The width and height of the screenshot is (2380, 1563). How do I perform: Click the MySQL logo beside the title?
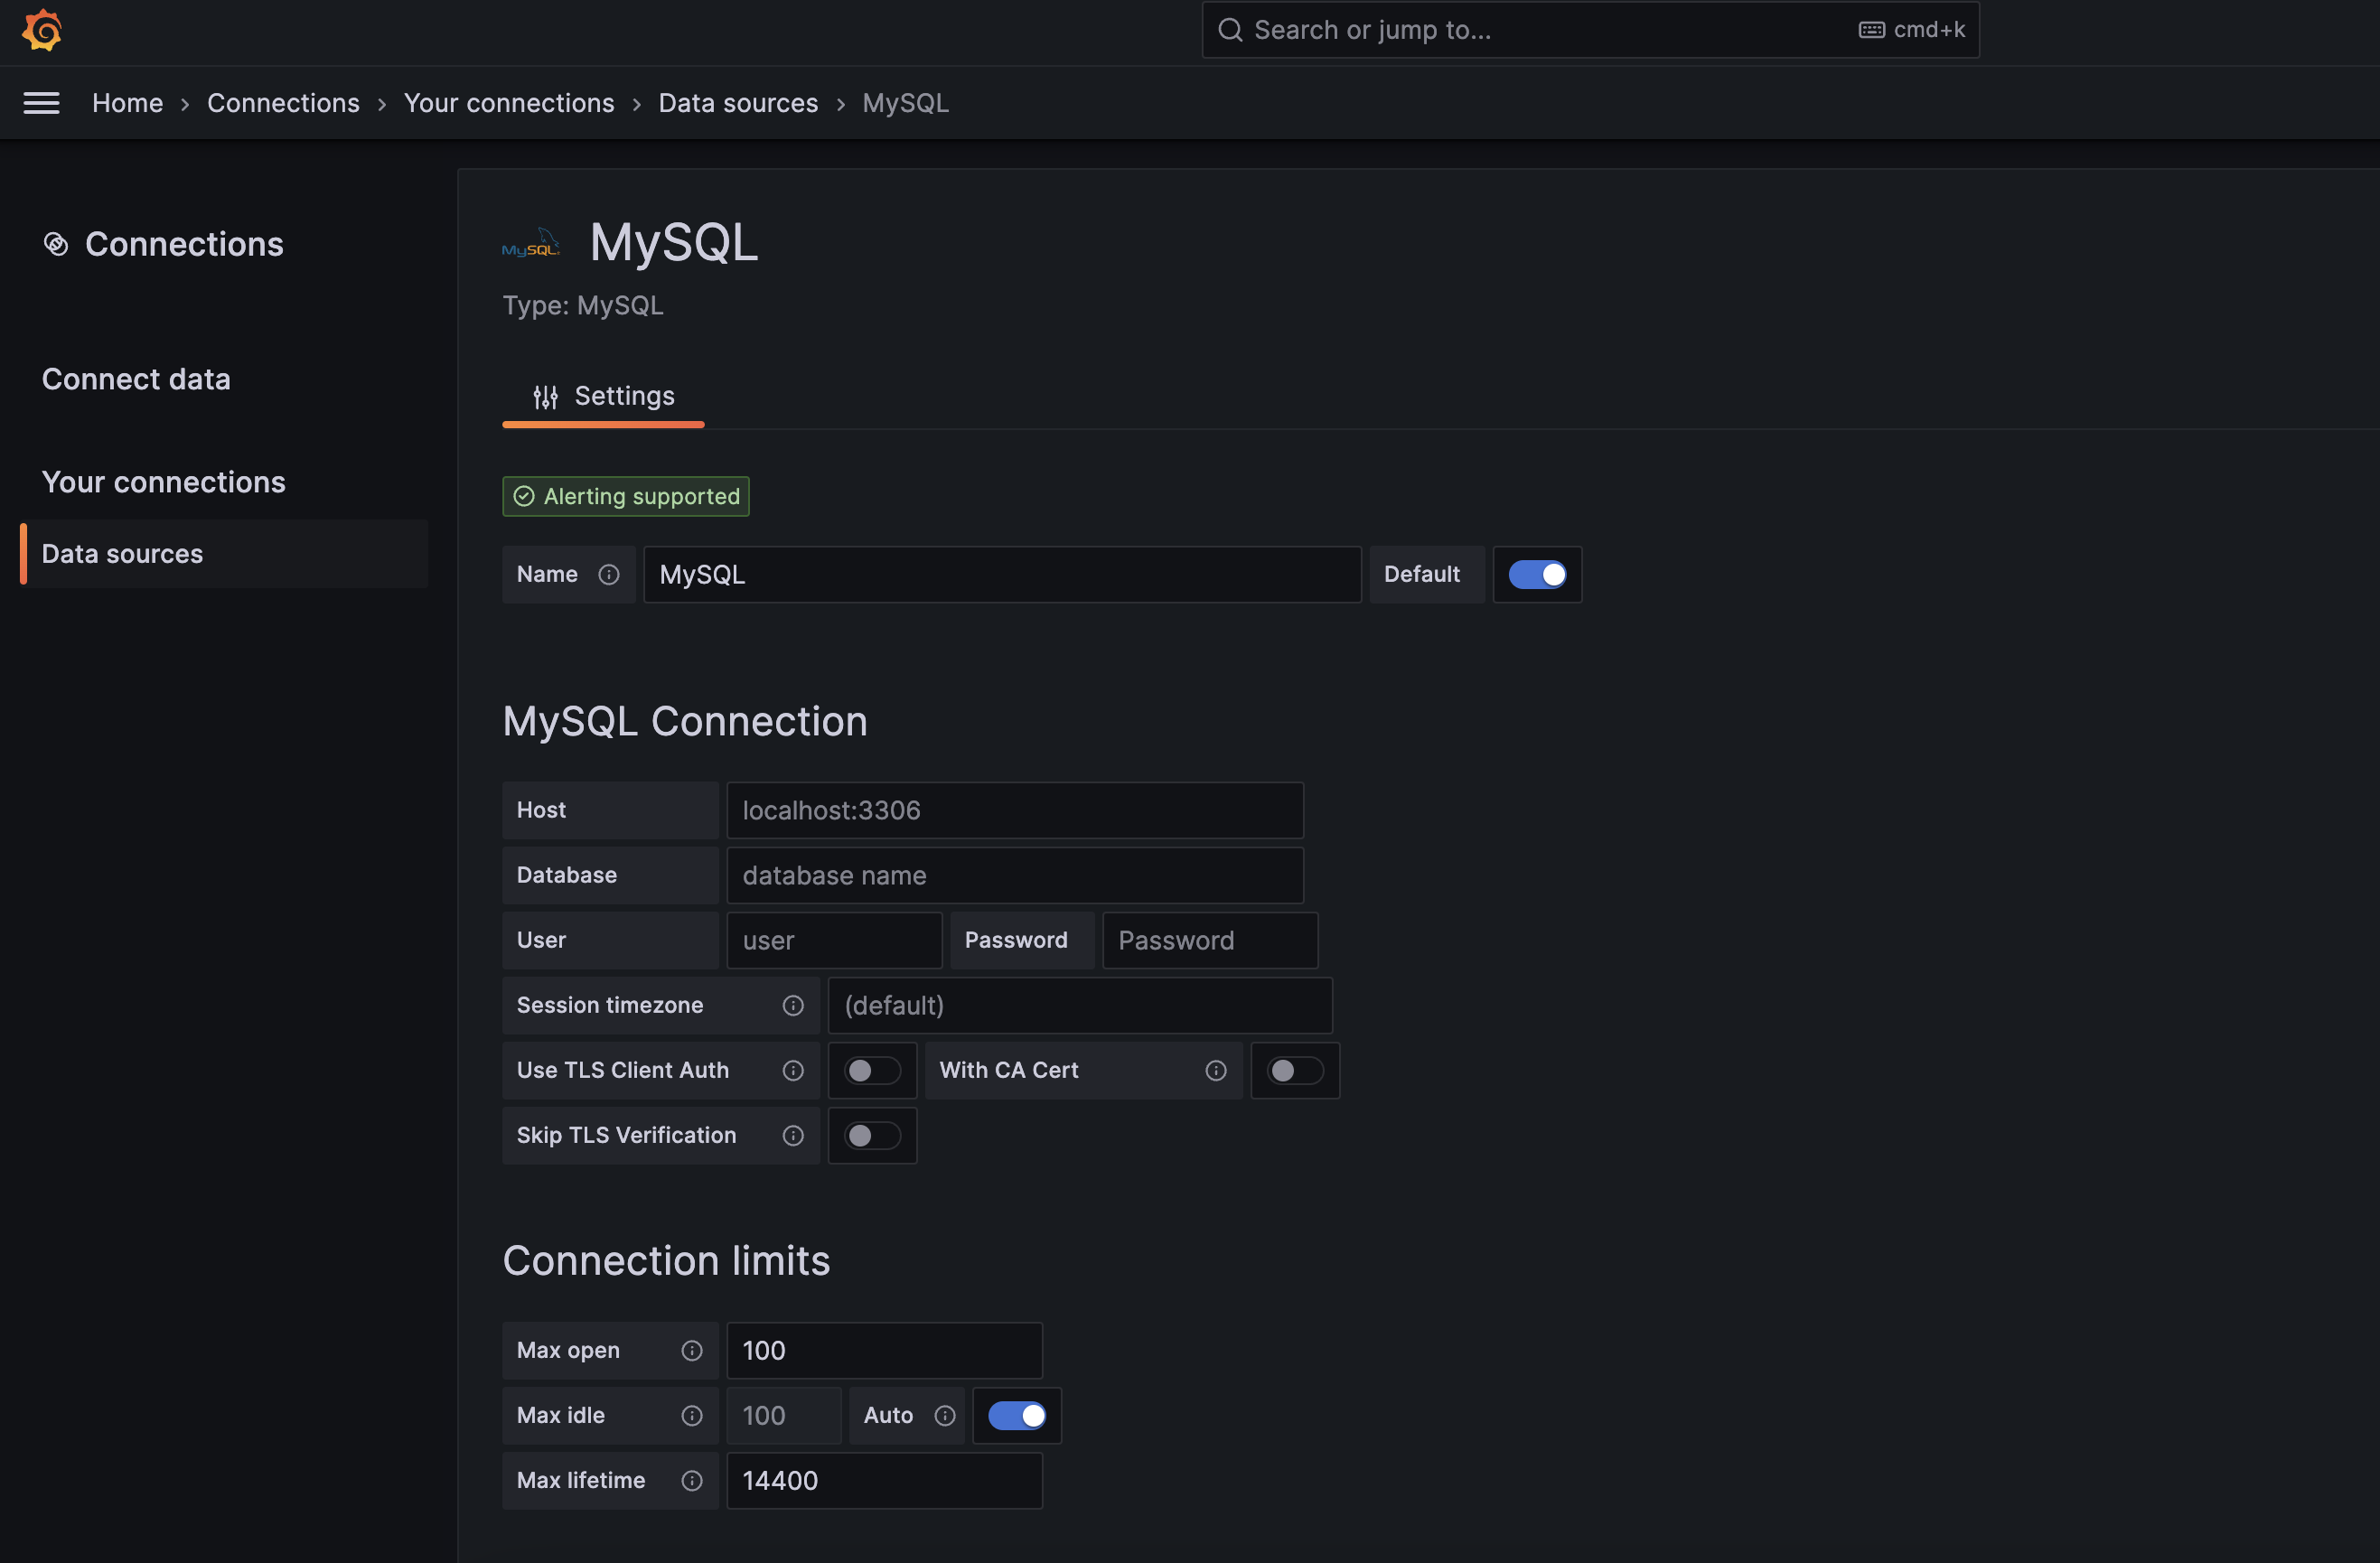coord(530,243)
